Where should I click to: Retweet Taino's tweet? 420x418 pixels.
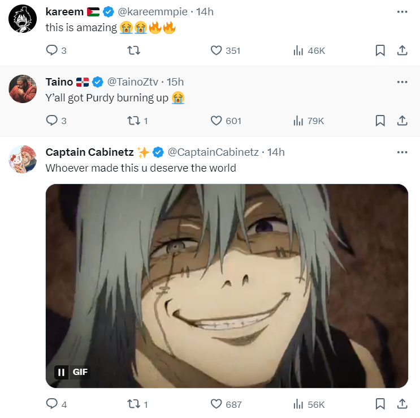[x=134, y=120]
